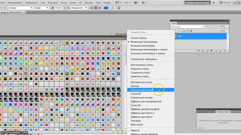
Task: Toggle lock position icon
Action: [188, 31]
